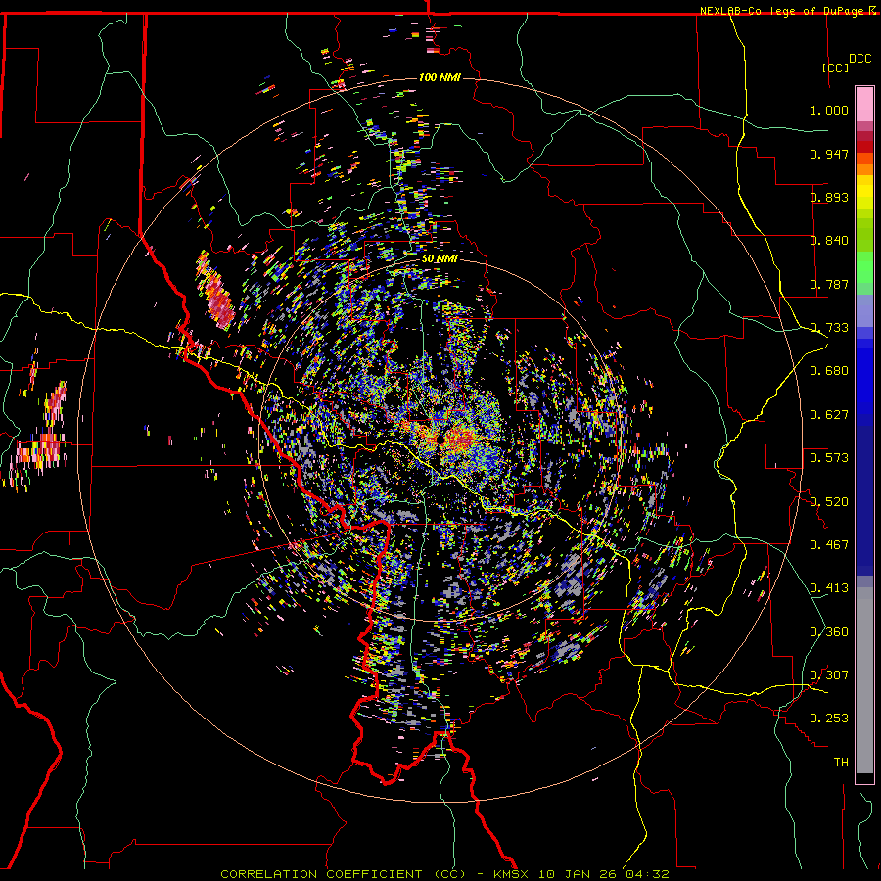Click the [CC] units label
This screenshot has width=881, height=881.
click(836, 68)
